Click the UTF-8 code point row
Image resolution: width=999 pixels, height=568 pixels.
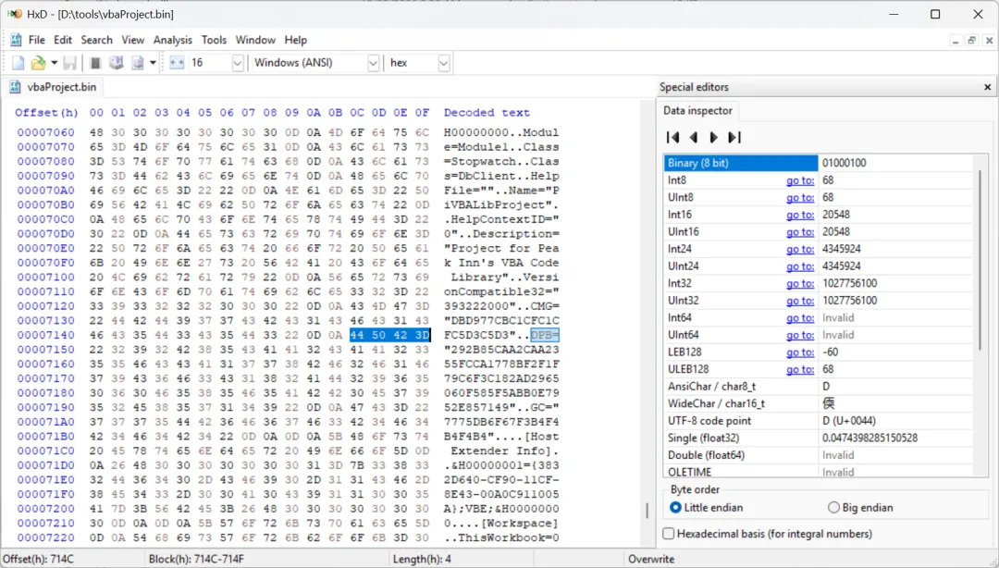tap(818, 421)
